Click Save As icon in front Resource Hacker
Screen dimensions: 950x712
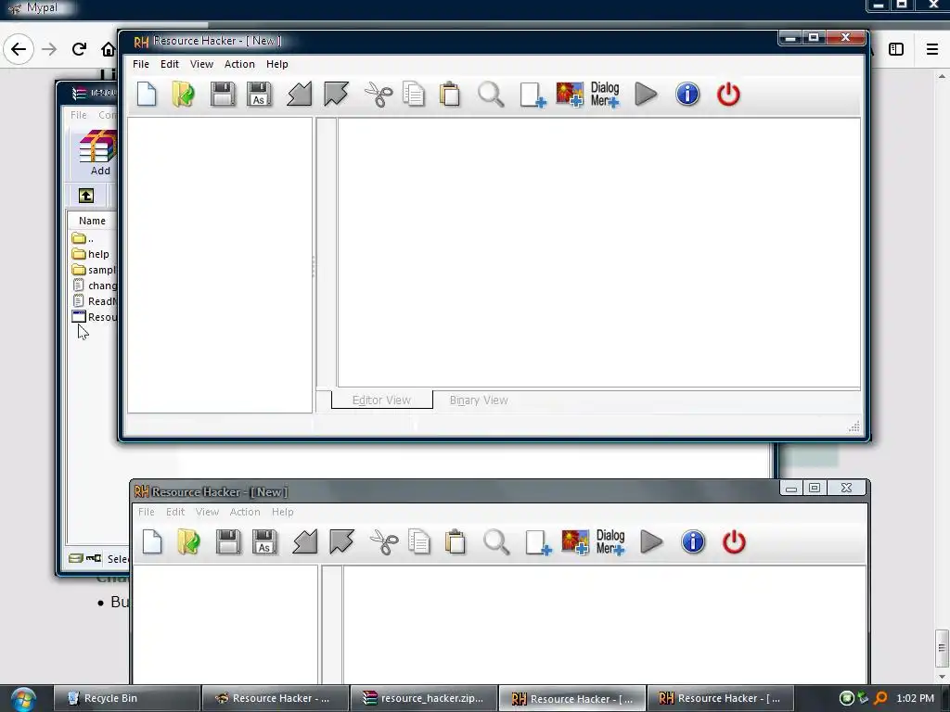(260, 95)
